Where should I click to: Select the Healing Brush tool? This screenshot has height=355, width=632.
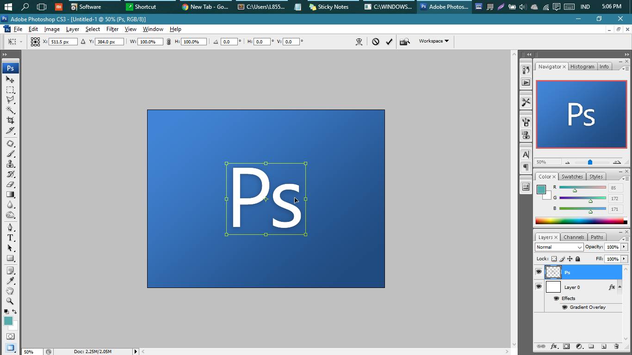(10, 143)
